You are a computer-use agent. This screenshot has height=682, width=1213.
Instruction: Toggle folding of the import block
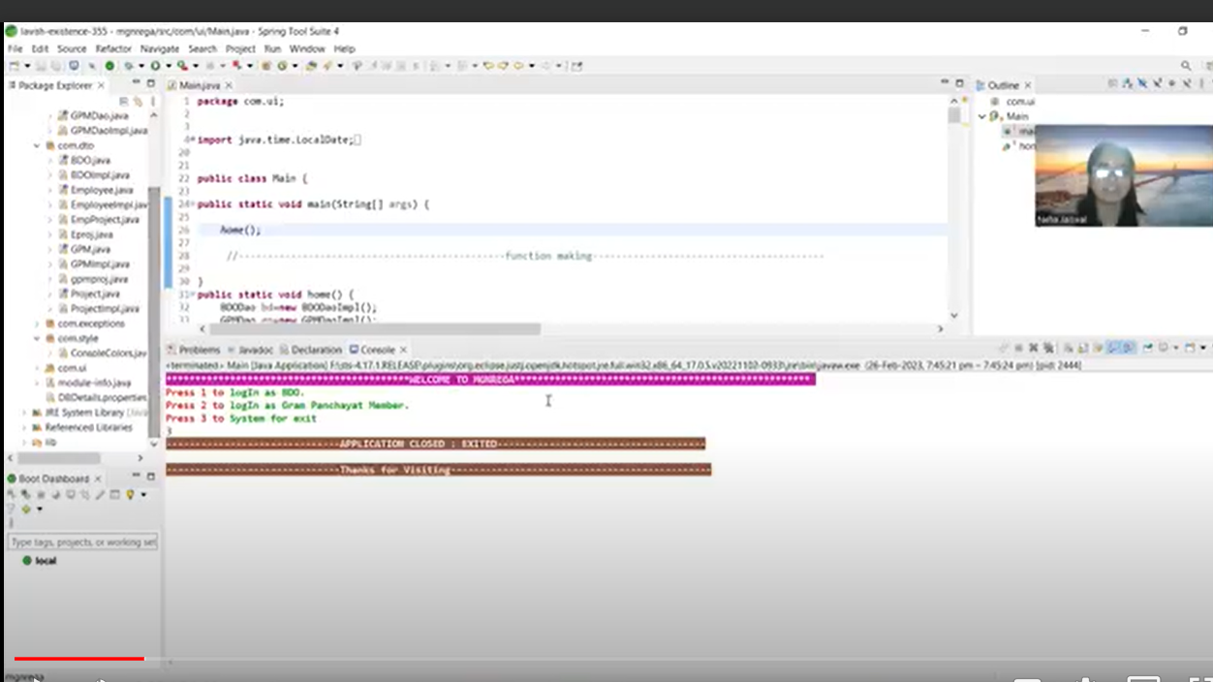point(192,139)
